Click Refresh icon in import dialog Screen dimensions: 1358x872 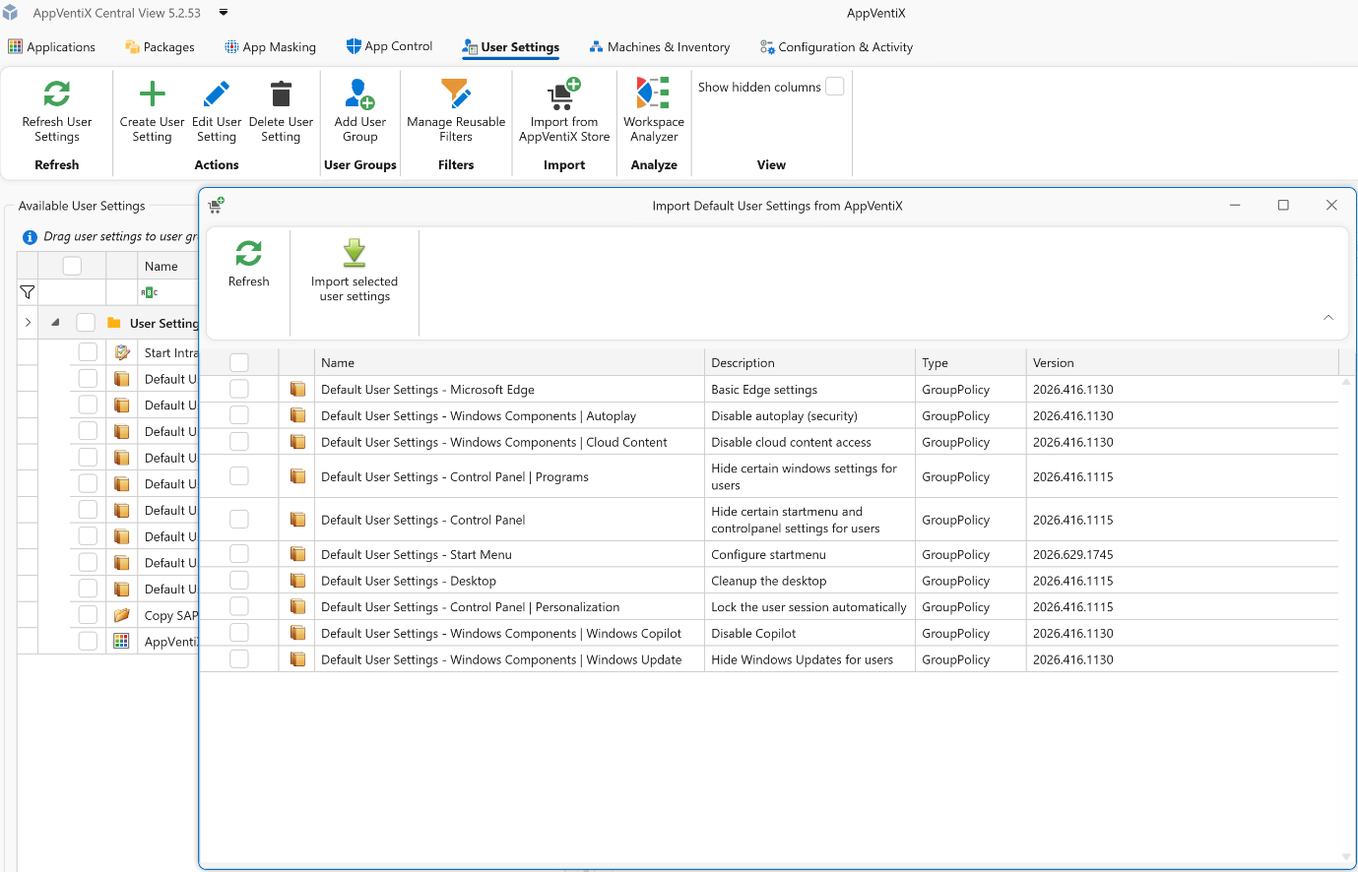(249, 253)
